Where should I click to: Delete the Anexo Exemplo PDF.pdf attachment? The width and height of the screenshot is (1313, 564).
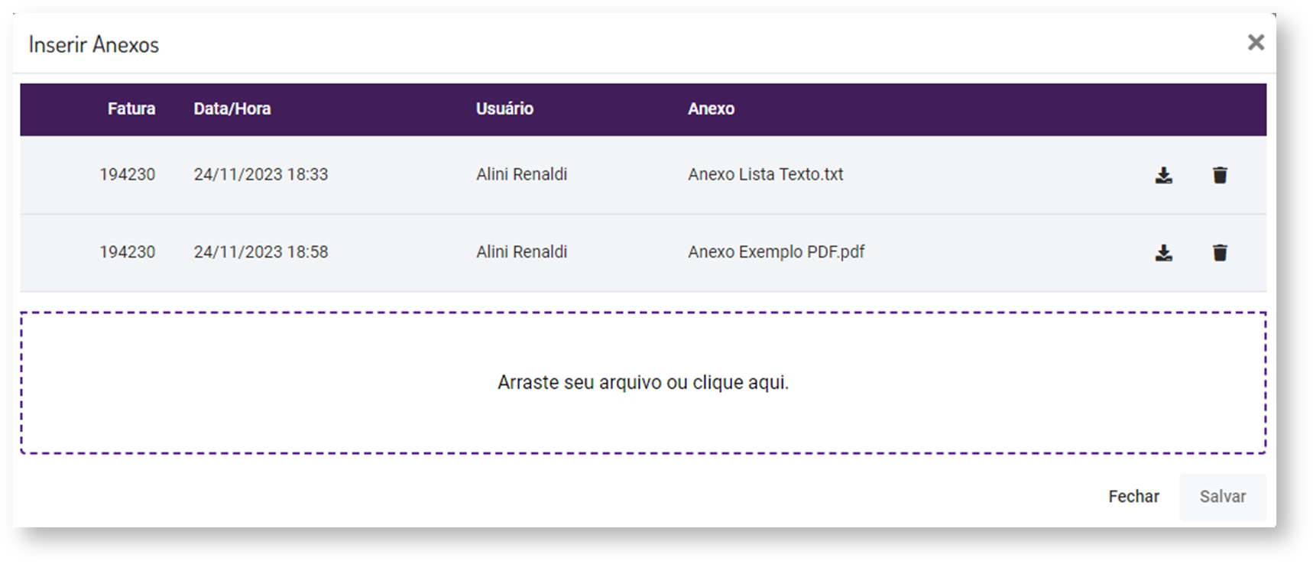[x=1220, y=253]
